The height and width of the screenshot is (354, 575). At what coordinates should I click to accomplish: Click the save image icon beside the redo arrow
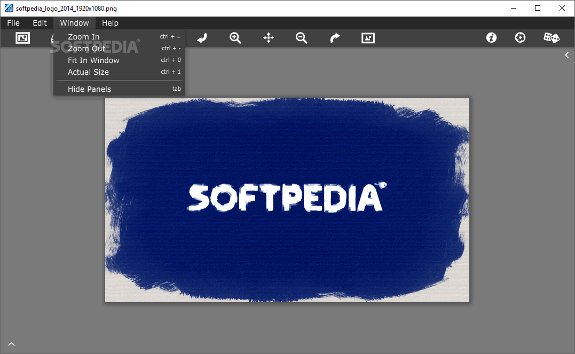coord(368,38)
